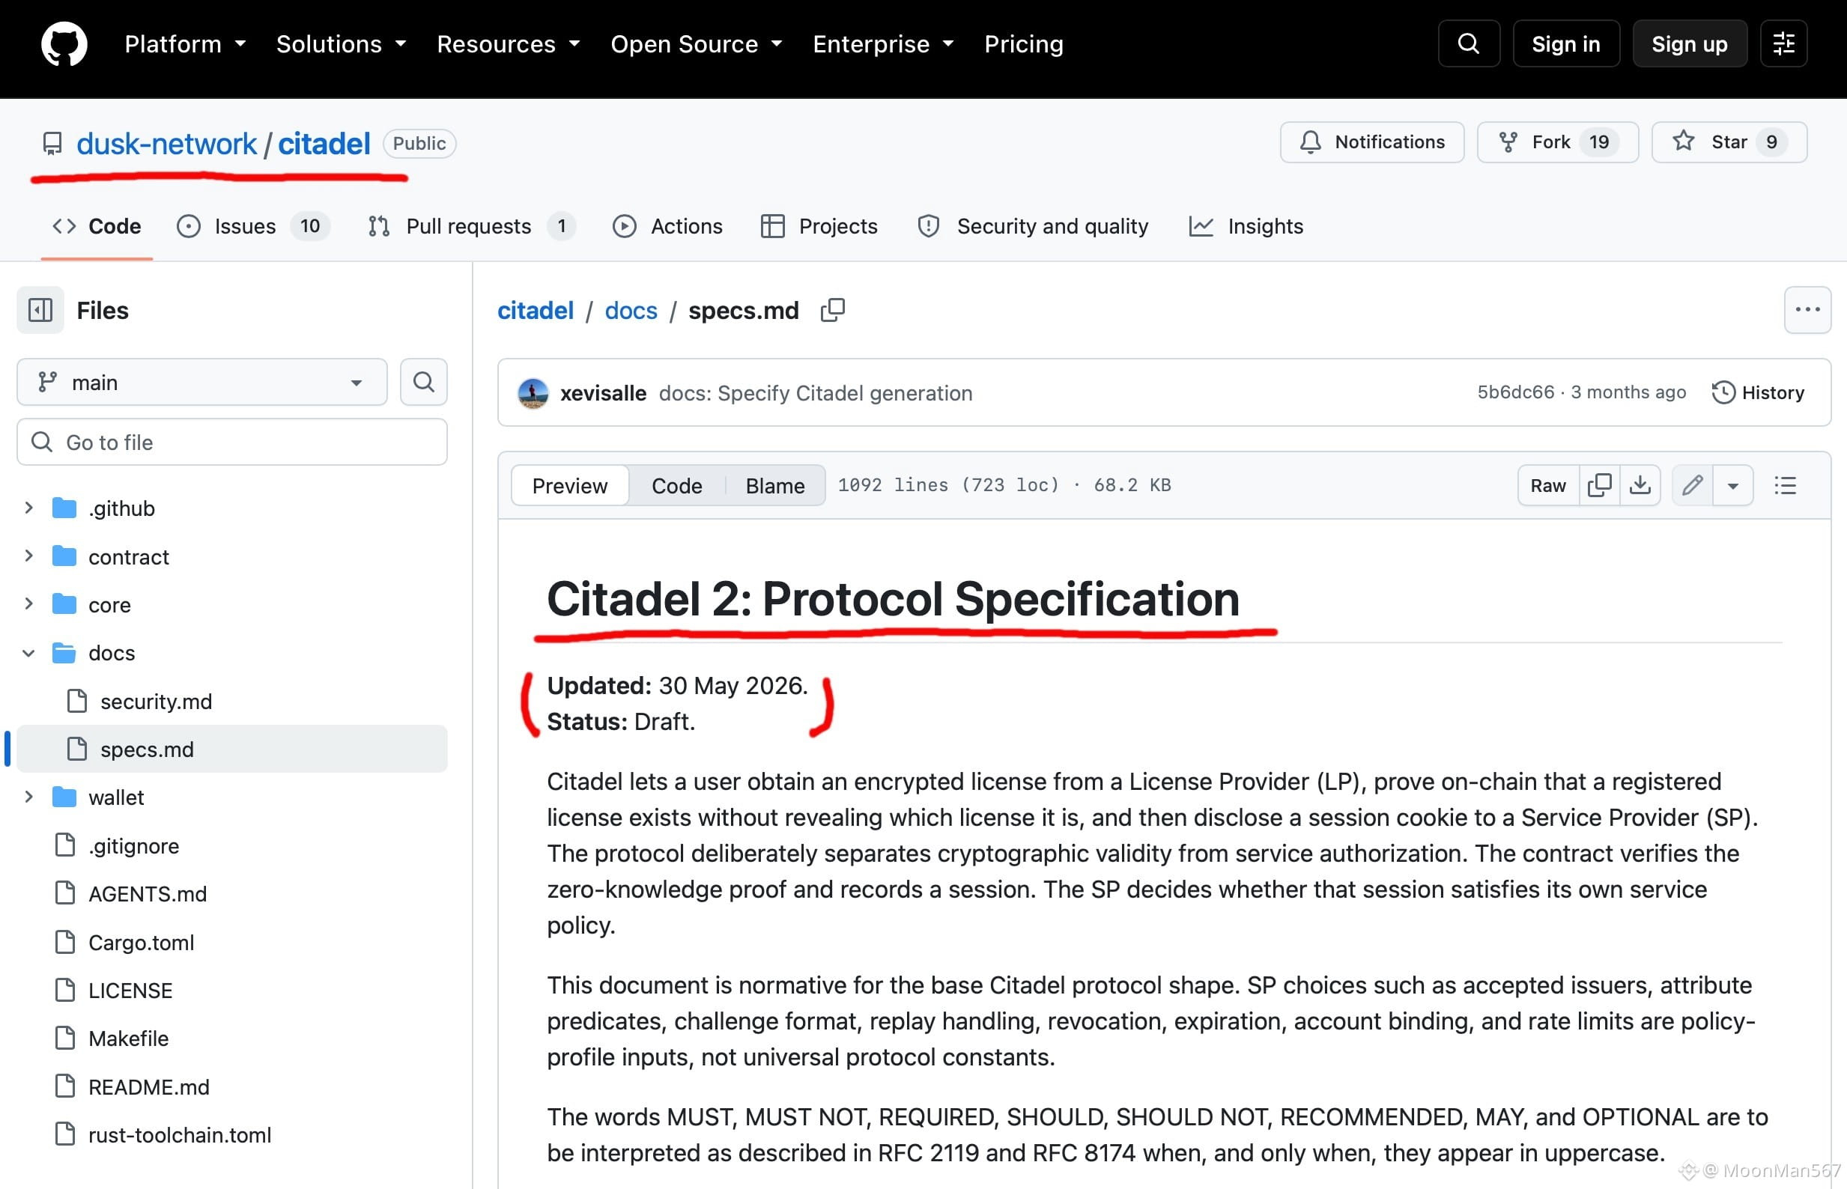Screen dimensions: 1847x1189
Task: Click the Sign up button
Action: point(1690,44)
